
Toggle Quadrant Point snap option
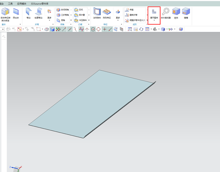[x=99, y=29]
